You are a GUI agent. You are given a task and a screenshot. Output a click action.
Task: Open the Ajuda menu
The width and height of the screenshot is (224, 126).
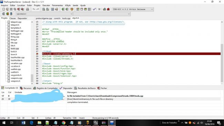[83, 6]
